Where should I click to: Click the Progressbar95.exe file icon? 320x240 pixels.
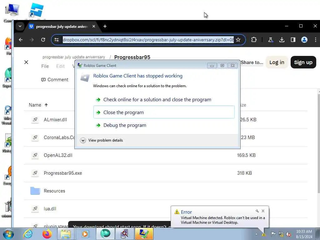(x=35, y=173)
